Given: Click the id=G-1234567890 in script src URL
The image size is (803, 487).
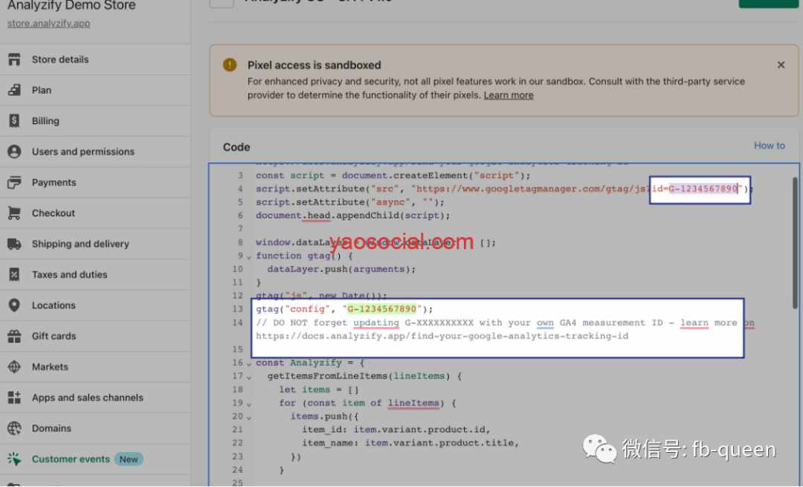Looking at the screenshot, I should pos(697,188).
